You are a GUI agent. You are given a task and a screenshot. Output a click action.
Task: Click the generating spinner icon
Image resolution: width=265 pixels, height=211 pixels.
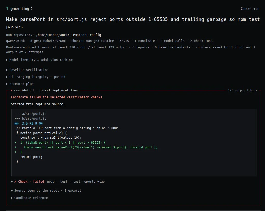pyautogui.click(x=7, y=8)
